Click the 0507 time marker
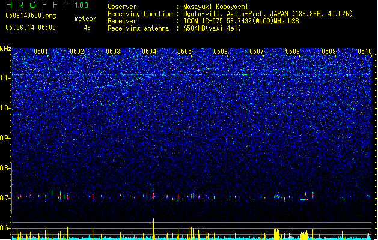The image size is (378, 240). (x=257, y=52)
